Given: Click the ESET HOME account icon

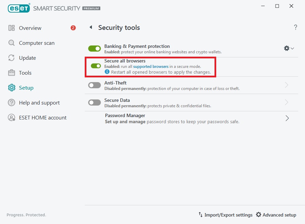Looking at the screenshot, I should [x=12, y=118].
